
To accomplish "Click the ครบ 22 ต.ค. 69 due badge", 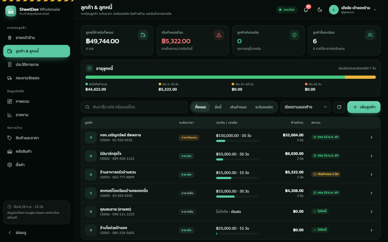I will (326, 137).
